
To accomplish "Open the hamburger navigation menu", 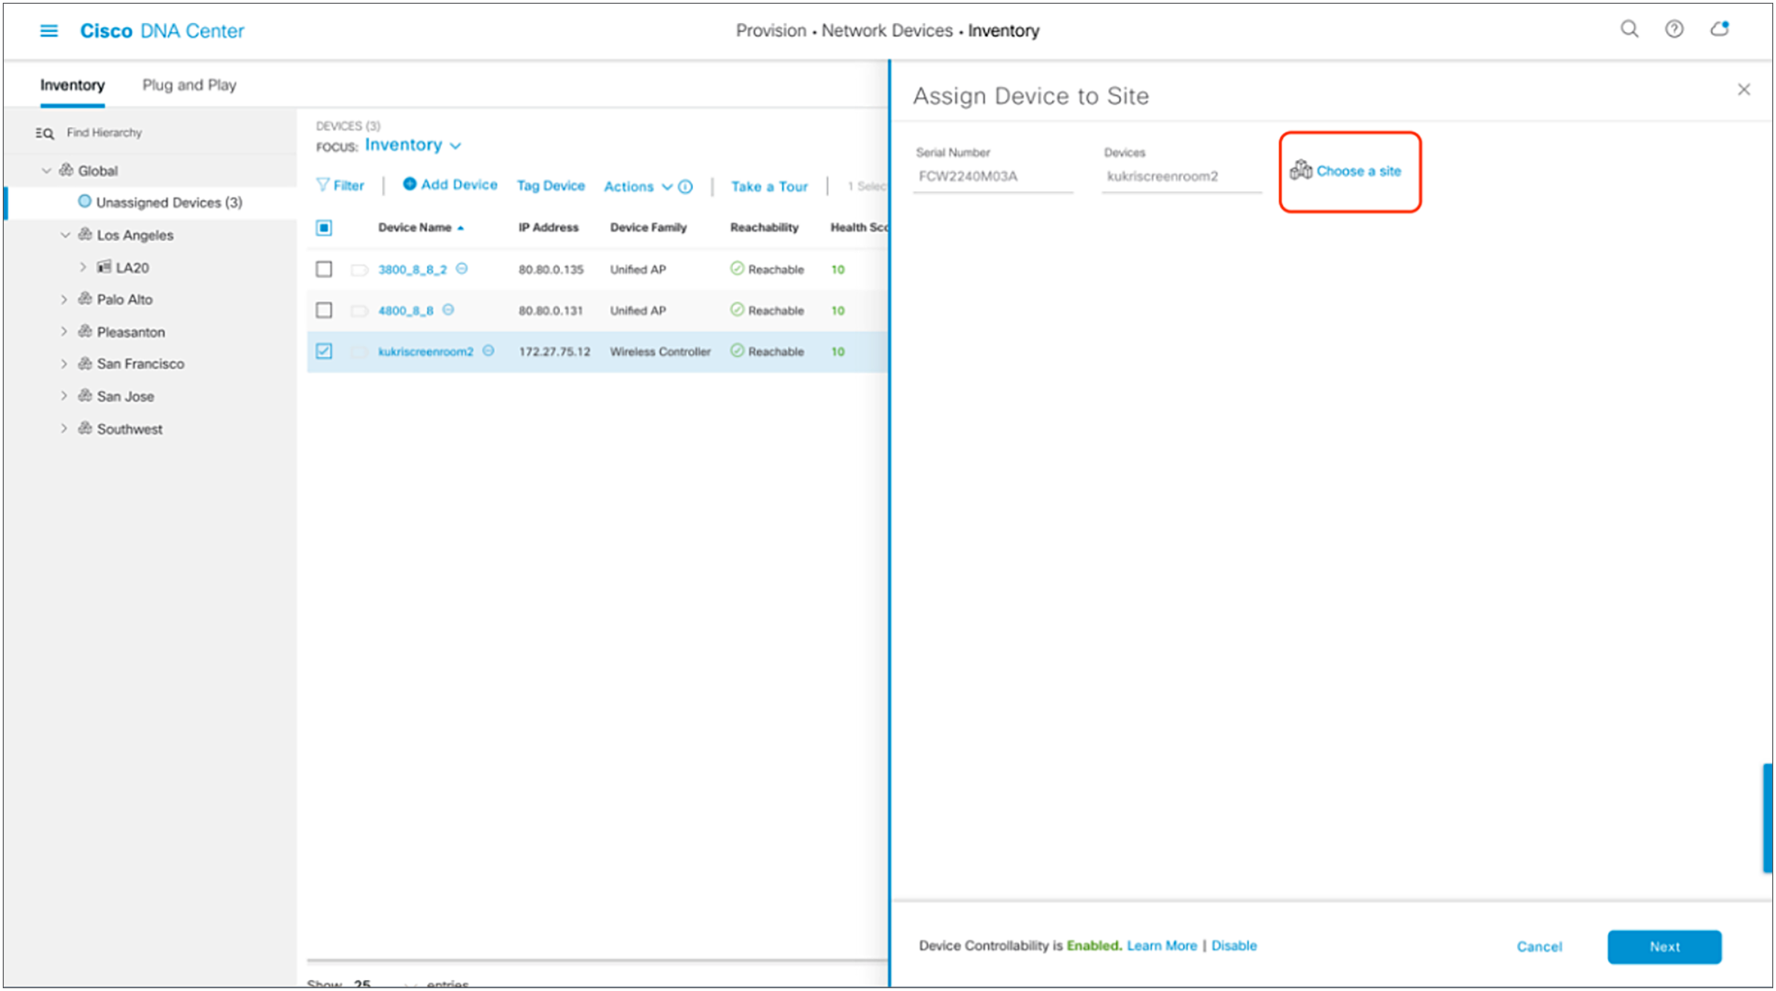I will [48, 31].
